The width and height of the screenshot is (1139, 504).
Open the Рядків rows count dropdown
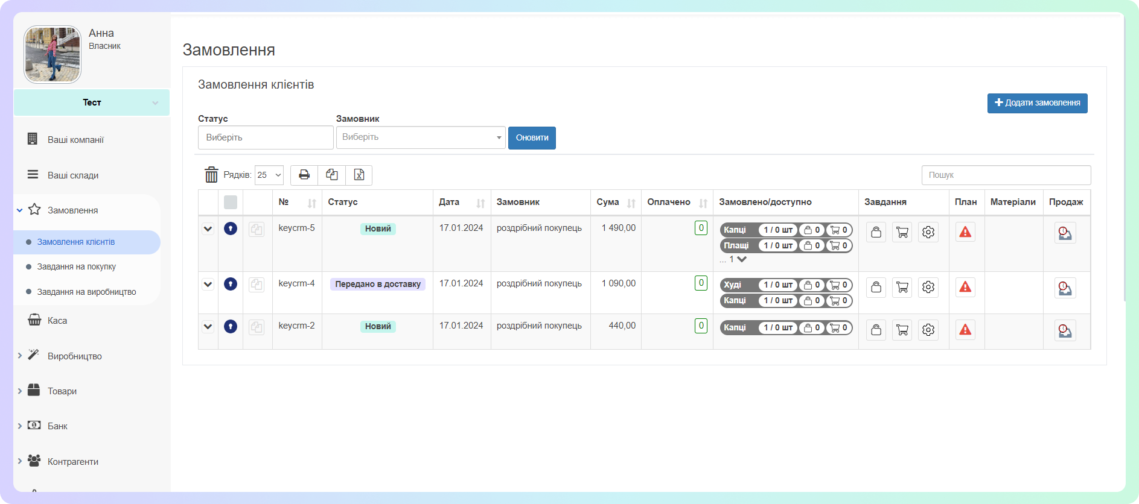(x=269, y=175)
